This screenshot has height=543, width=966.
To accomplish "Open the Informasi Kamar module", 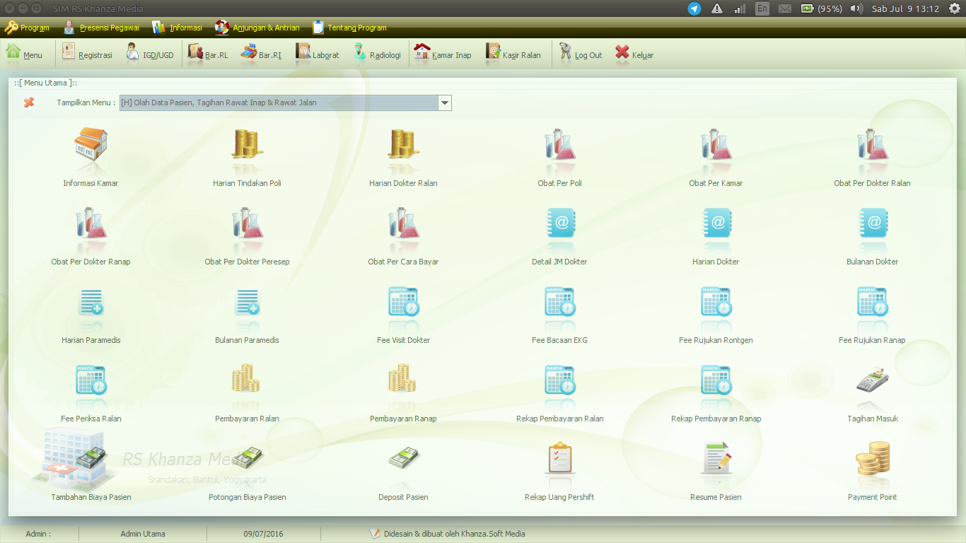I will pyautogui.click(x=90, y=151).
